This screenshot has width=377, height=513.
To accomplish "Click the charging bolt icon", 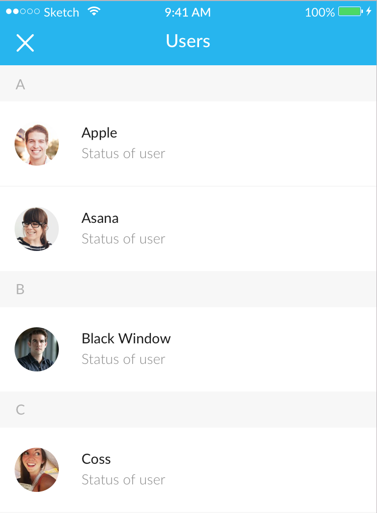I will click(369, 12).
